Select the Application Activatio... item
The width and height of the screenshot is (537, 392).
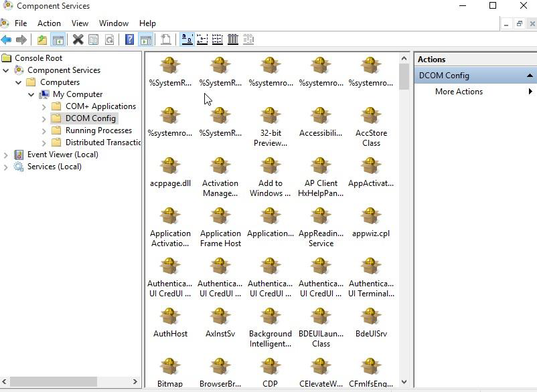click(170, 227)
